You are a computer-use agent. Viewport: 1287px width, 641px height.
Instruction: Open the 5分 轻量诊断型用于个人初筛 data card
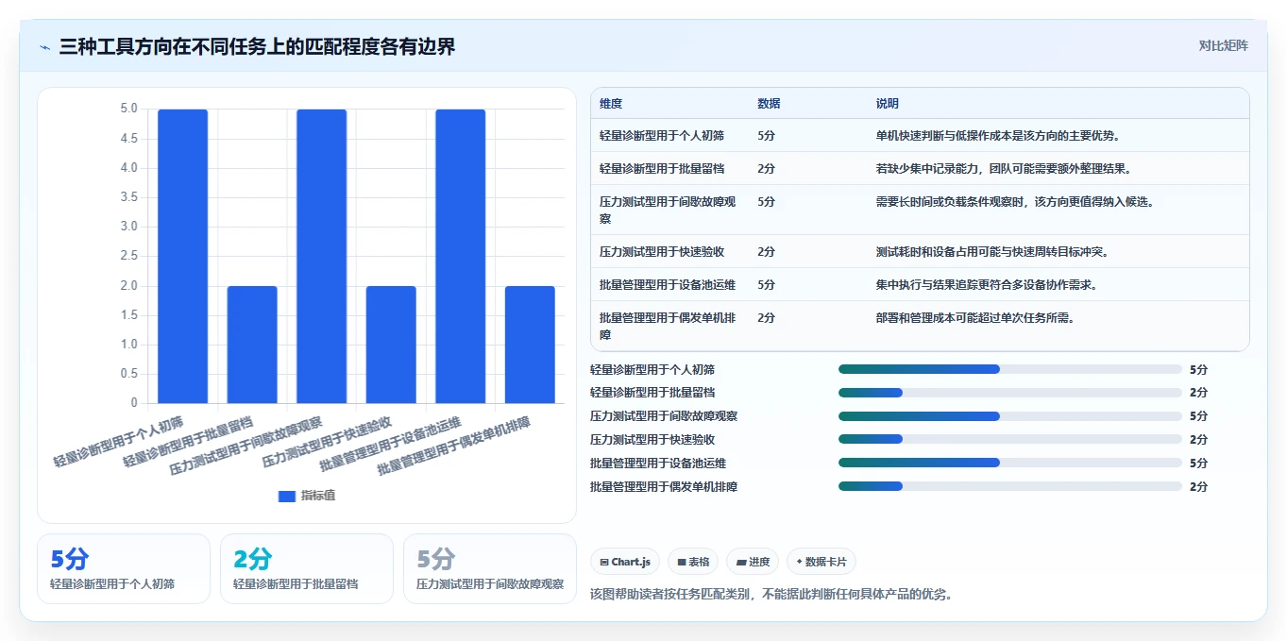(124, 568)
